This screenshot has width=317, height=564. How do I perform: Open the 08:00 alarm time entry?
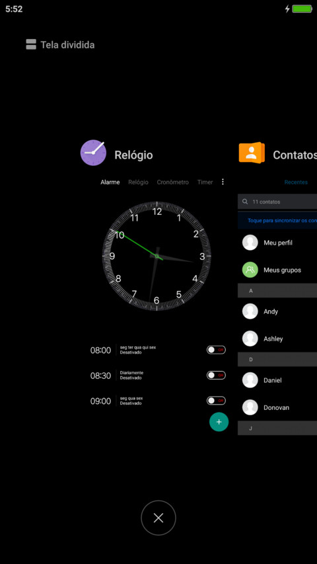pos(100,350)
